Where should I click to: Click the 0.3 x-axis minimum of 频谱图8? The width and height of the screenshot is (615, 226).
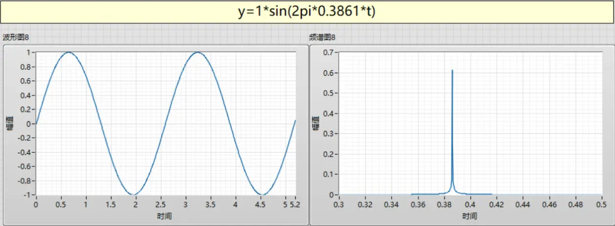339,204
